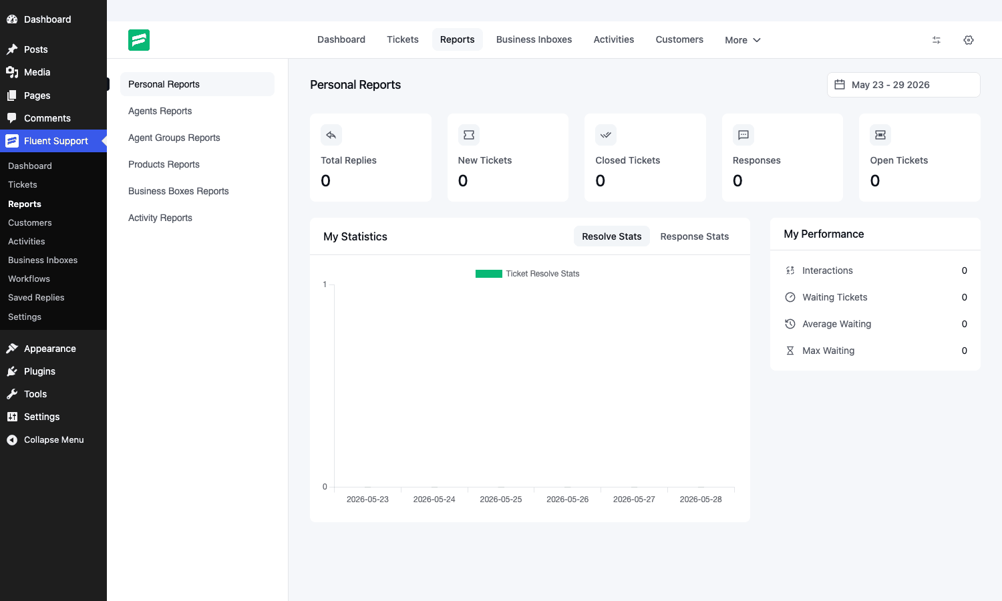Select the Reports tab in top navigation
The height and width of the screenshot is (601, 1002).
[458, 39]
